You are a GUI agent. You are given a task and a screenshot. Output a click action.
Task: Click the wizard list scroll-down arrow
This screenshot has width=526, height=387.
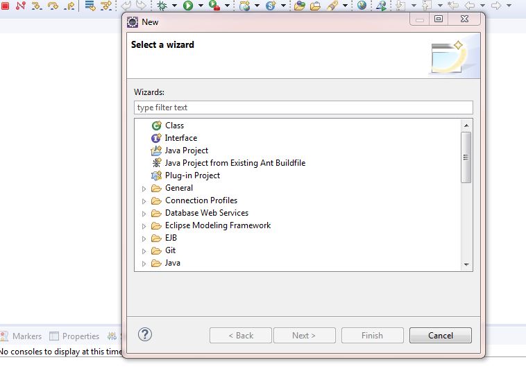[x=466, y=265]
